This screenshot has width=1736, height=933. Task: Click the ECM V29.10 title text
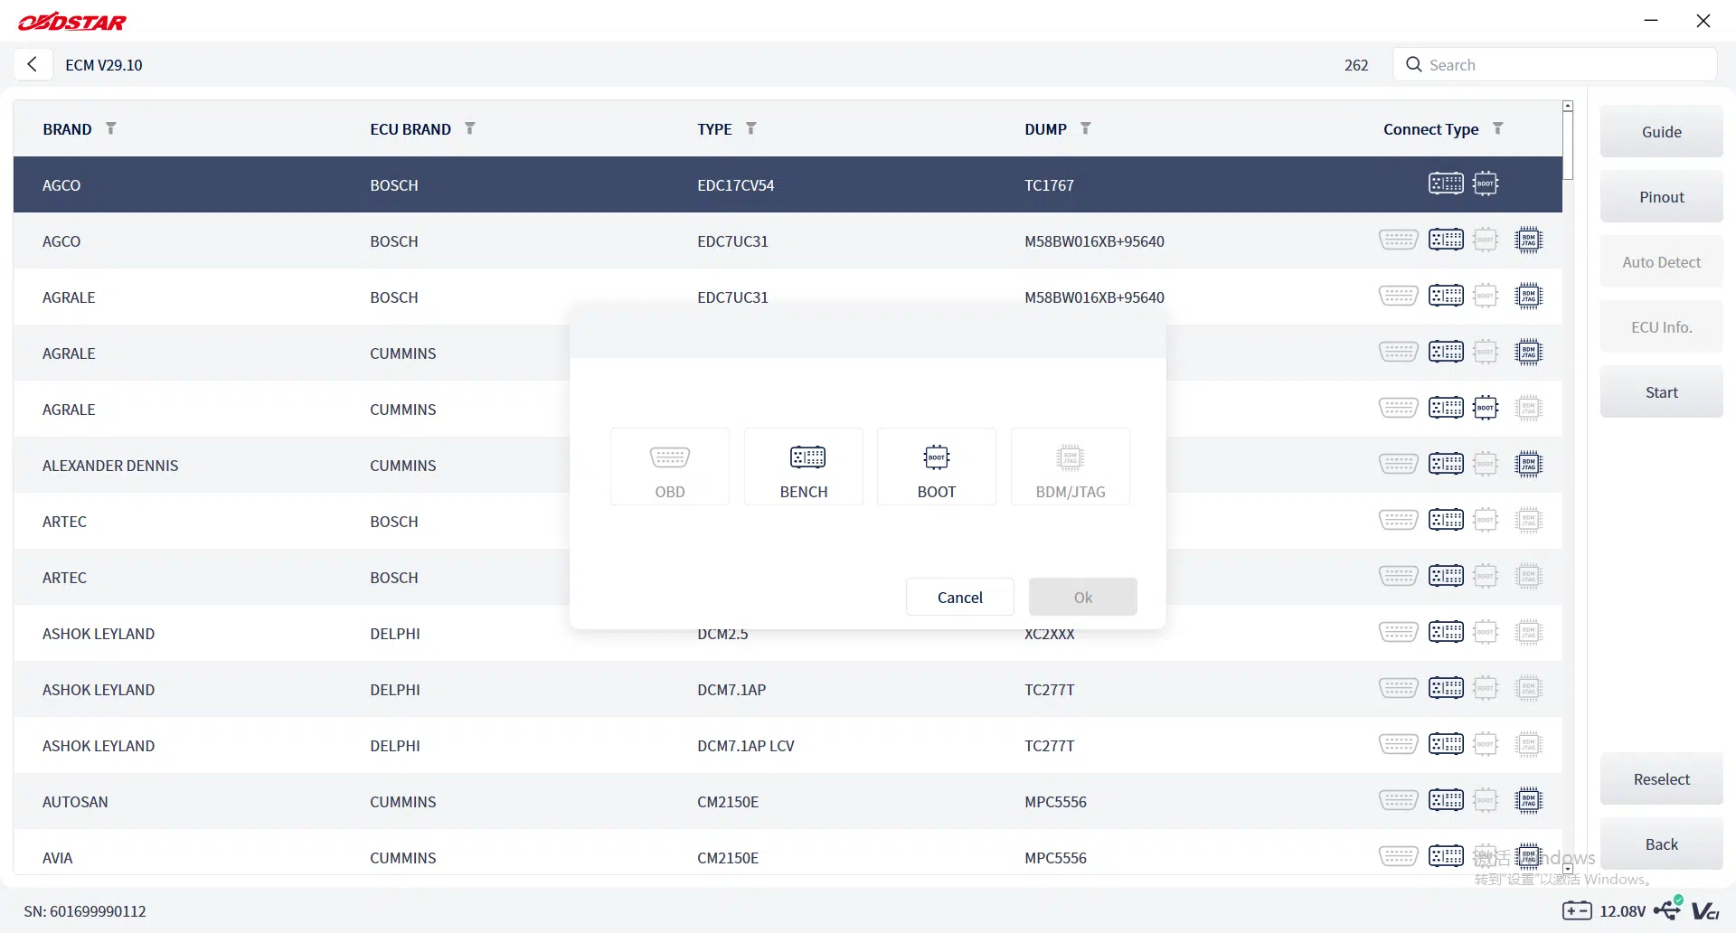(x=104, y=65)
